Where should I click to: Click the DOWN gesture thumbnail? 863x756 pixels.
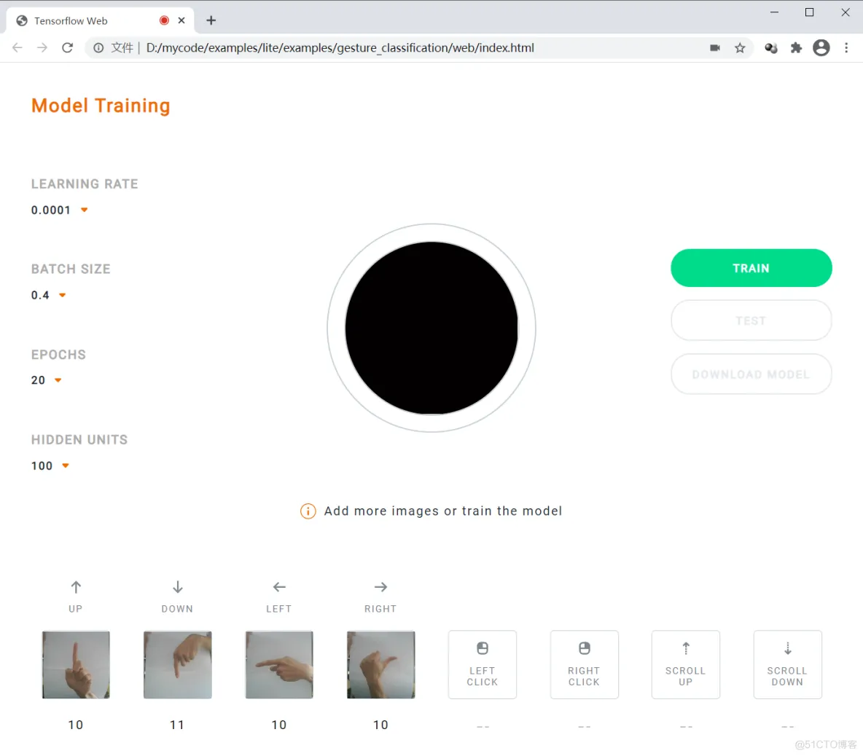[177, 665]
